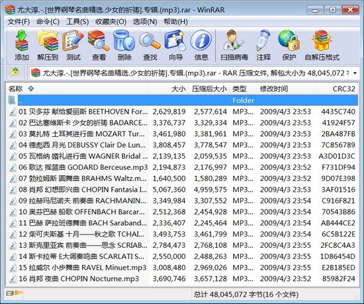The width and height of the screenshot is (364, 304).
Task: Click CRC32 value A3D01D3C
Action: click(337, 156)
